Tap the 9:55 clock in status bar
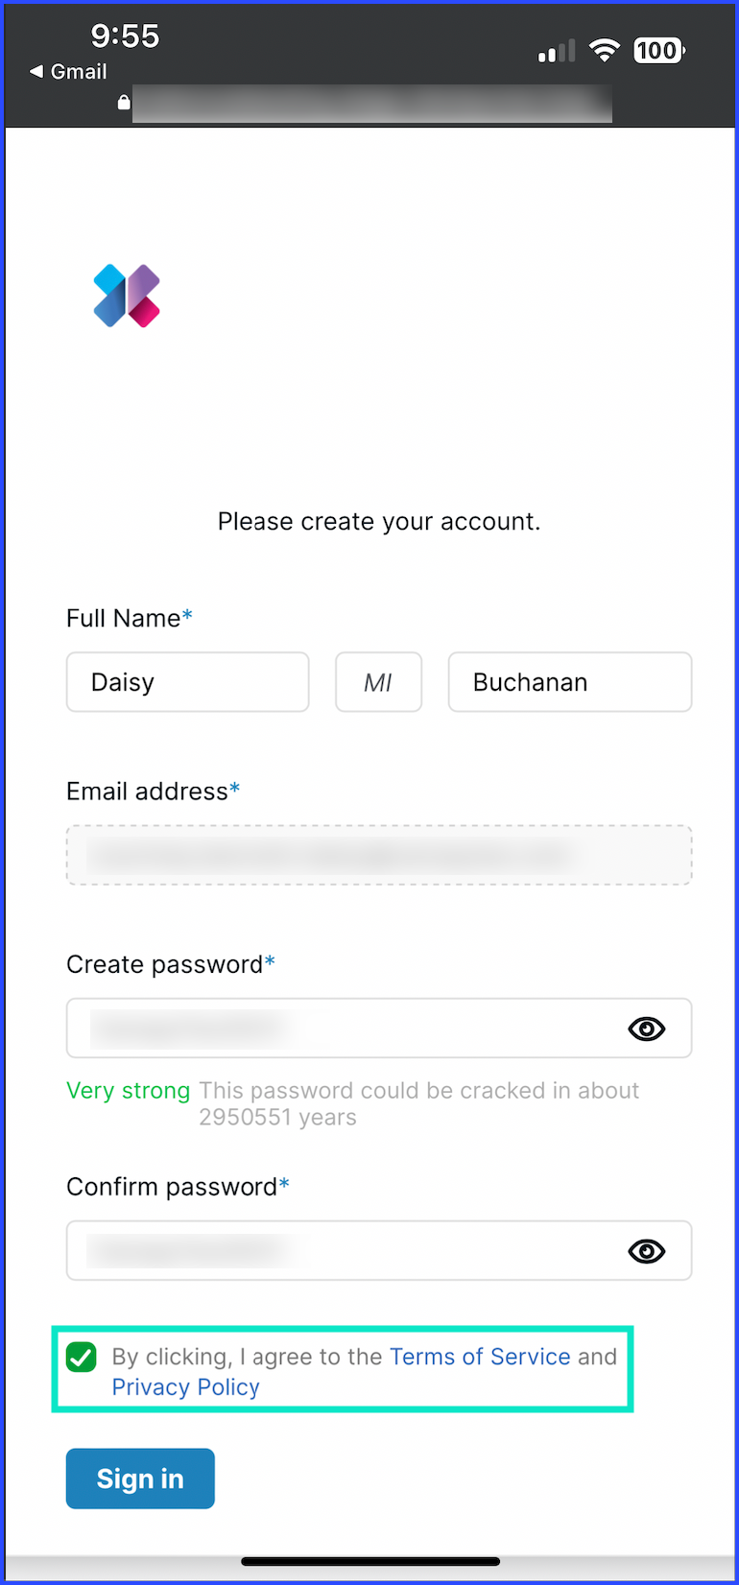Screen dimensions: 739x1585 click(125, 36)
